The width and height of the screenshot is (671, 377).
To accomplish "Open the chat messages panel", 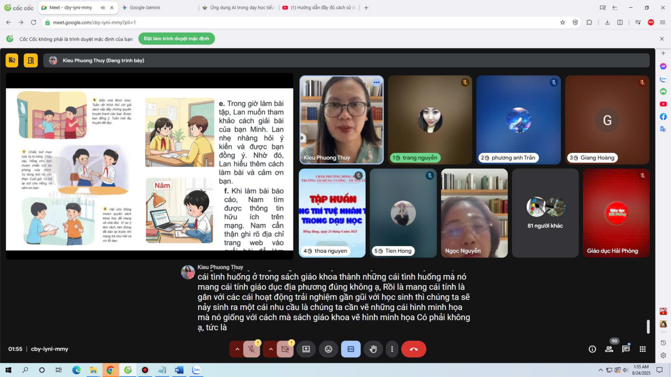I will (x=626, y=349).
